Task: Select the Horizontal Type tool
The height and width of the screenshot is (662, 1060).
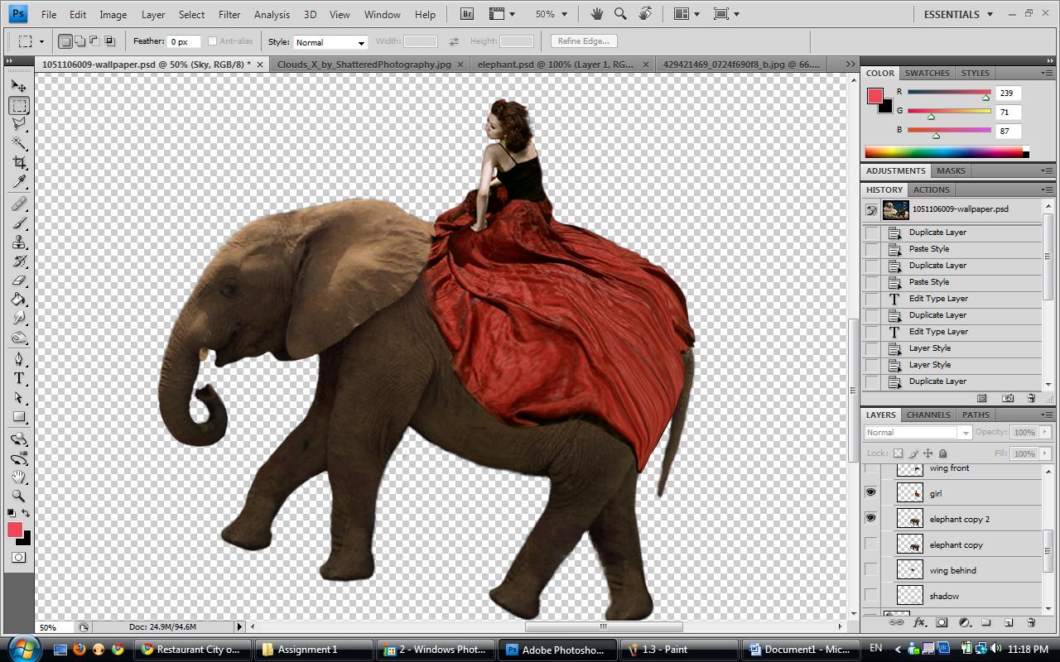Action: (19, 379)
